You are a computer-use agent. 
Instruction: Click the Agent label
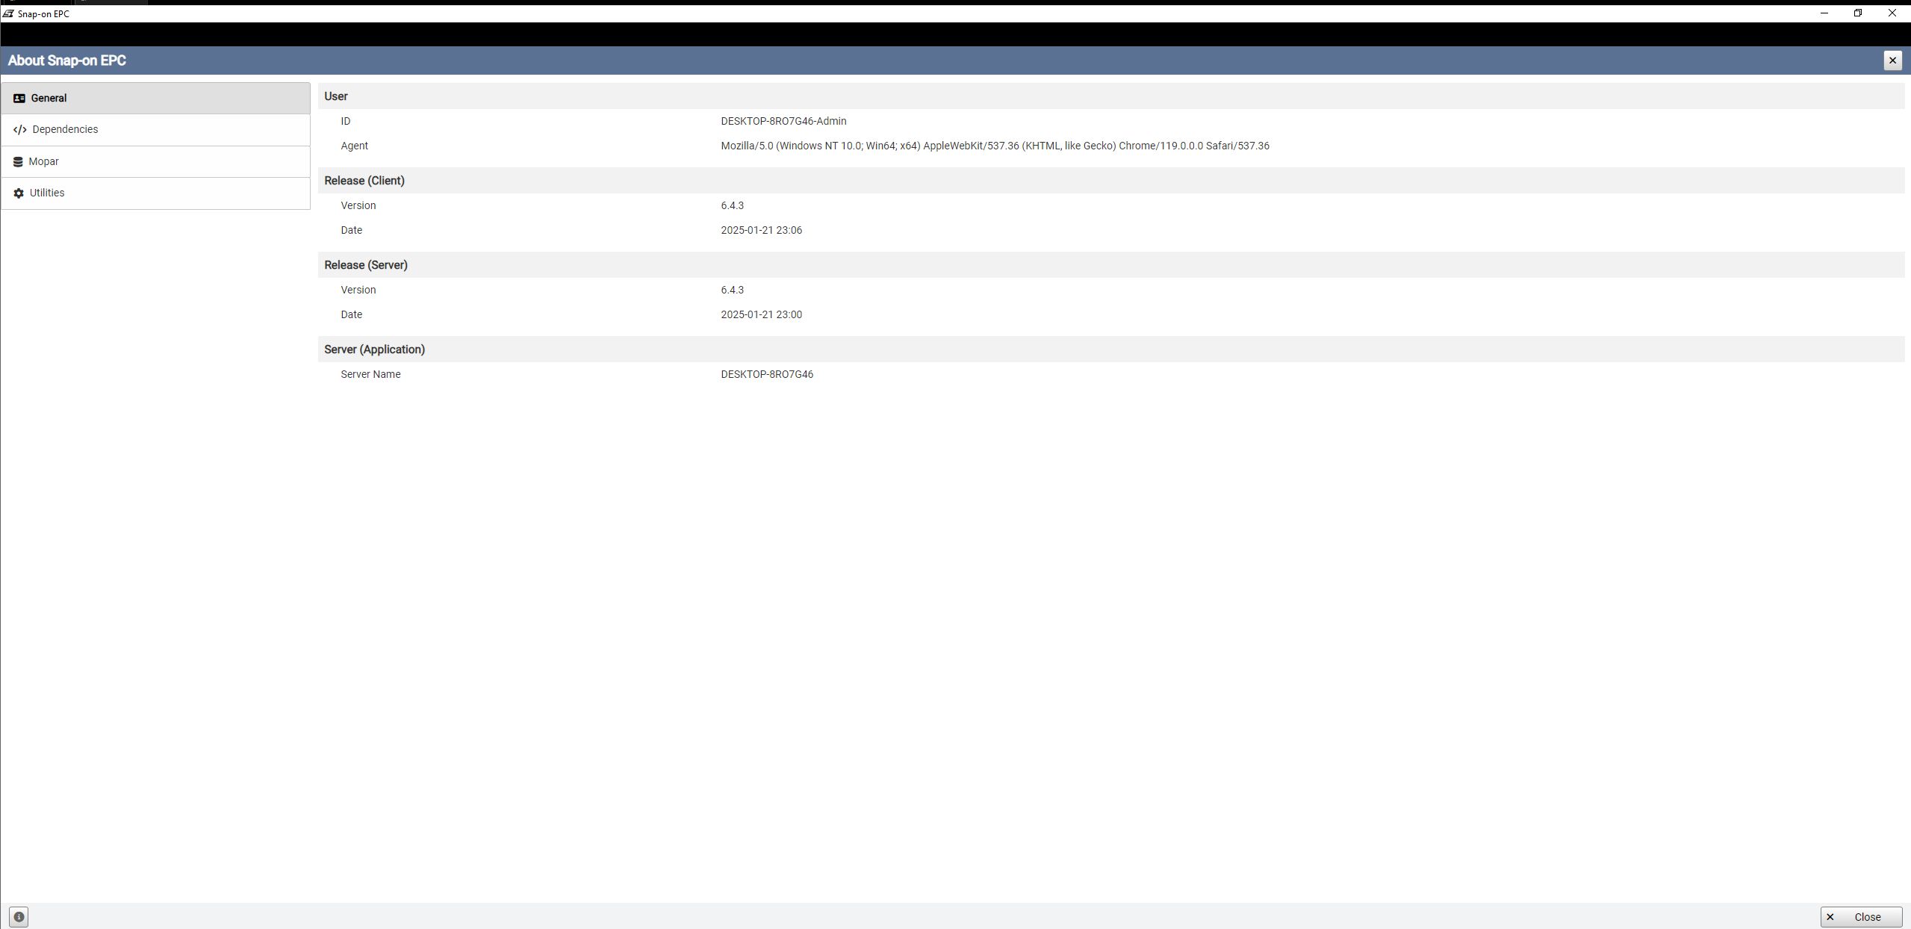point(354,146)
